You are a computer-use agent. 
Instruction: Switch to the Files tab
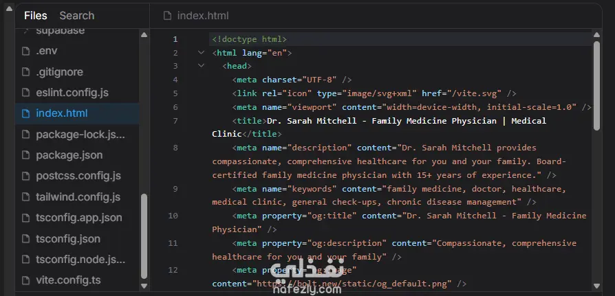pos(36,16)
